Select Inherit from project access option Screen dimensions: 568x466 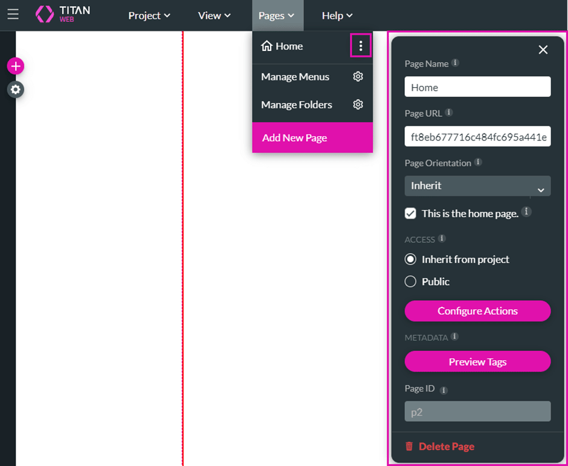pyautogui.click(x=411, y=259)
